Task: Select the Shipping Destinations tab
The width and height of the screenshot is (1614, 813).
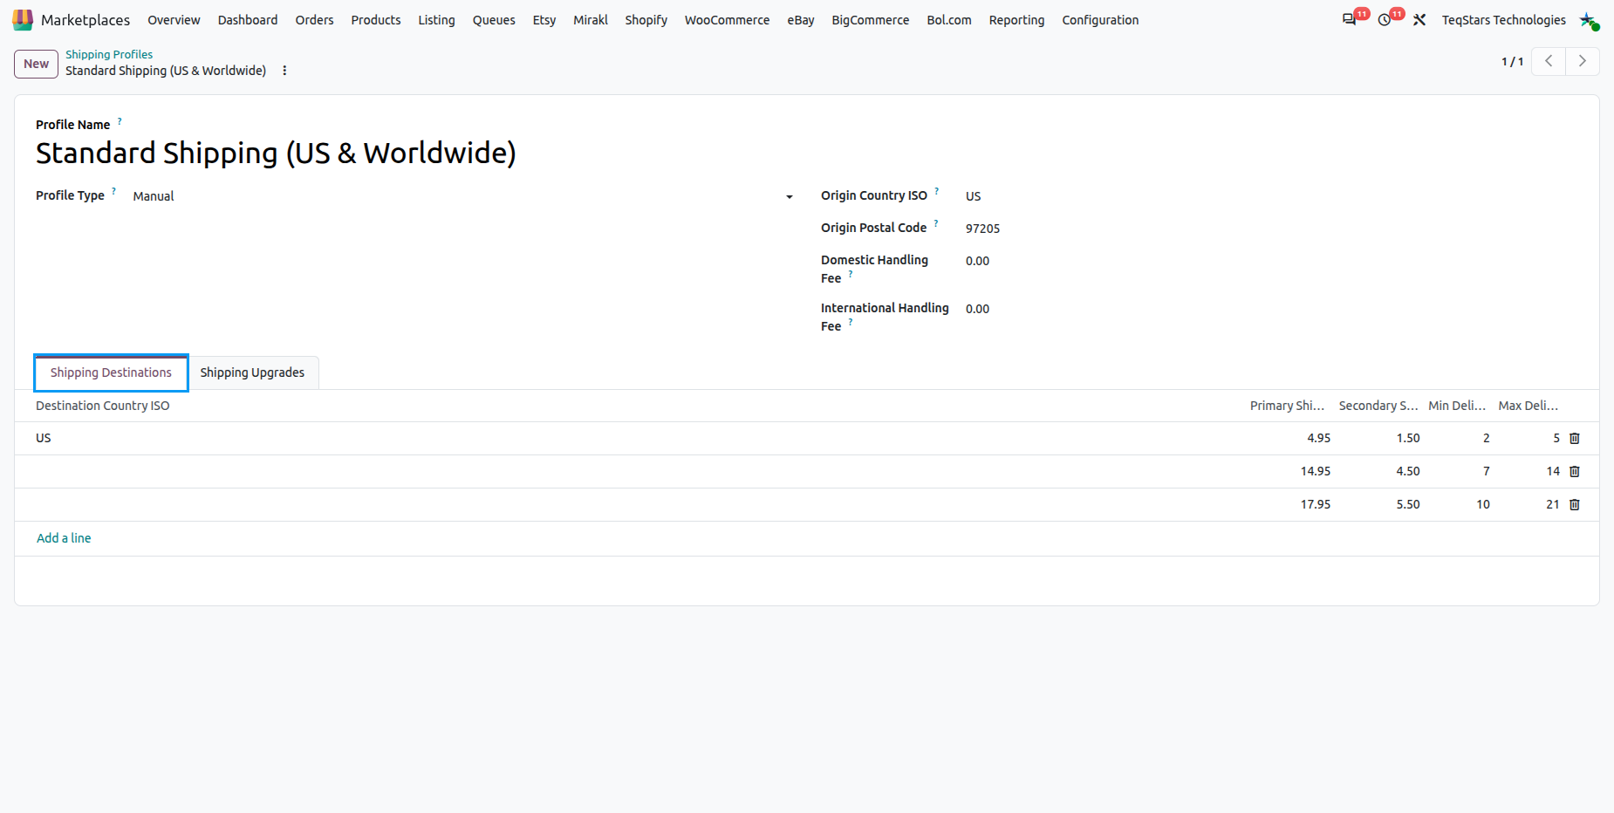Action: pyautogui.click(x=111, y=372)
